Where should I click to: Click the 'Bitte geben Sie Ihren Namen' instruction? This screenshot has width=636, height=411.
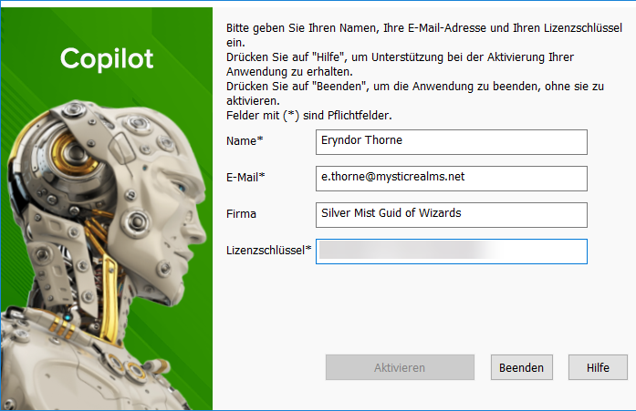[x=424, y=35]
